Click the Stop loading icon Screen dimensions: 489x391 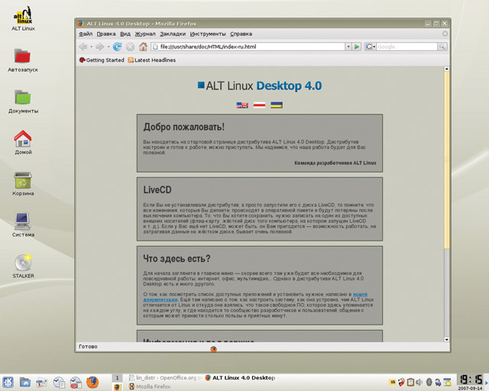[x=130, y=47]
